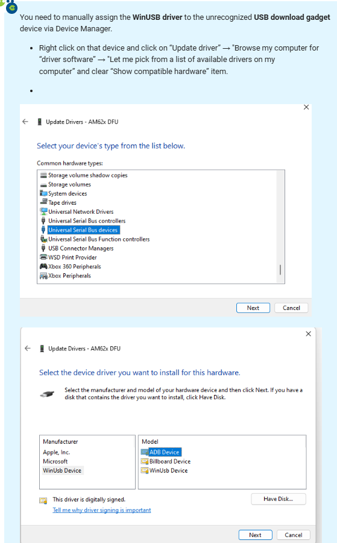Click the Billboard Device model icon
The height and width of the screenshot is (543, 337).
(x=145, y=461)
